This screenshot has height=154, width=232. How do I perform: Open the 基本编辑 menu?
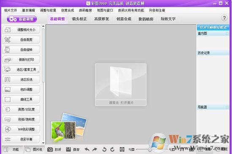pos(28,10)
